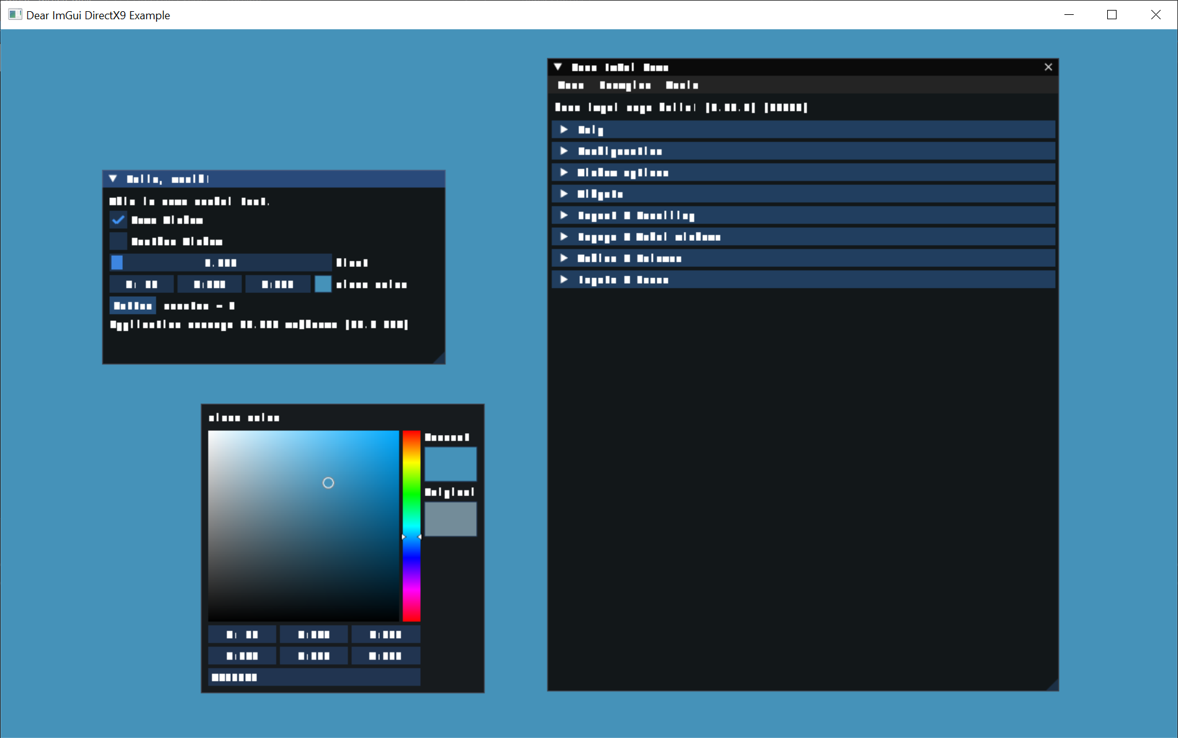The height and width of the screenshot is (738, 1178).
Task: Collapse the Hello, world window with its title triangle
Action: pos(113,179)
